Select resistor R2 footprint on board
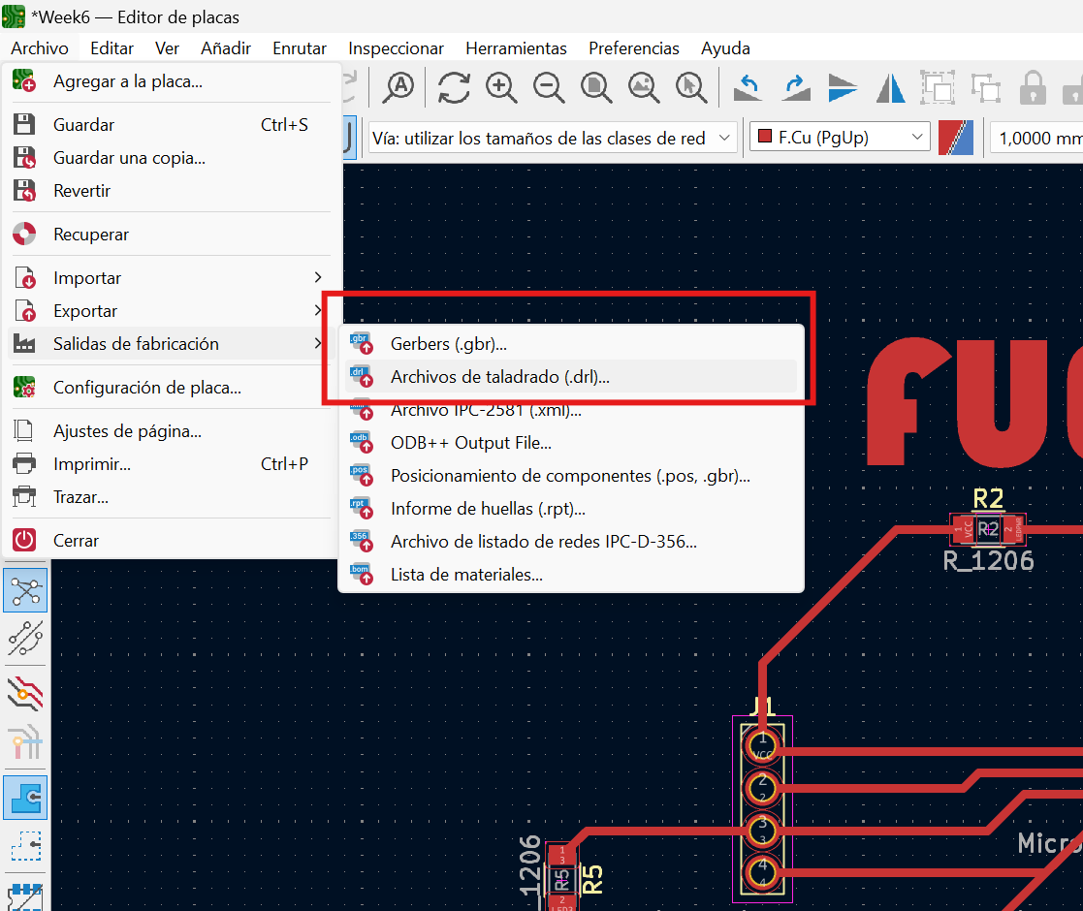The image size is (1083, 911). [988, 529]
